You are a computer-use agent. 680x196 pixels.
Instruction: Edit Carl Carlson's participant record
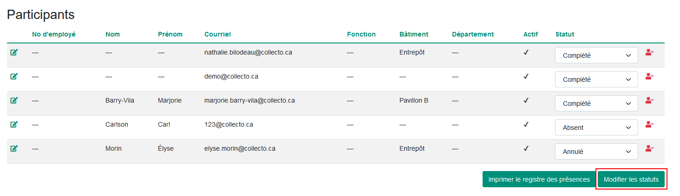14,125
